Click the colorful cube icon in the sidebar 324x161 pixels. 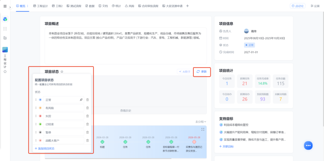click(x=5, y=19)
